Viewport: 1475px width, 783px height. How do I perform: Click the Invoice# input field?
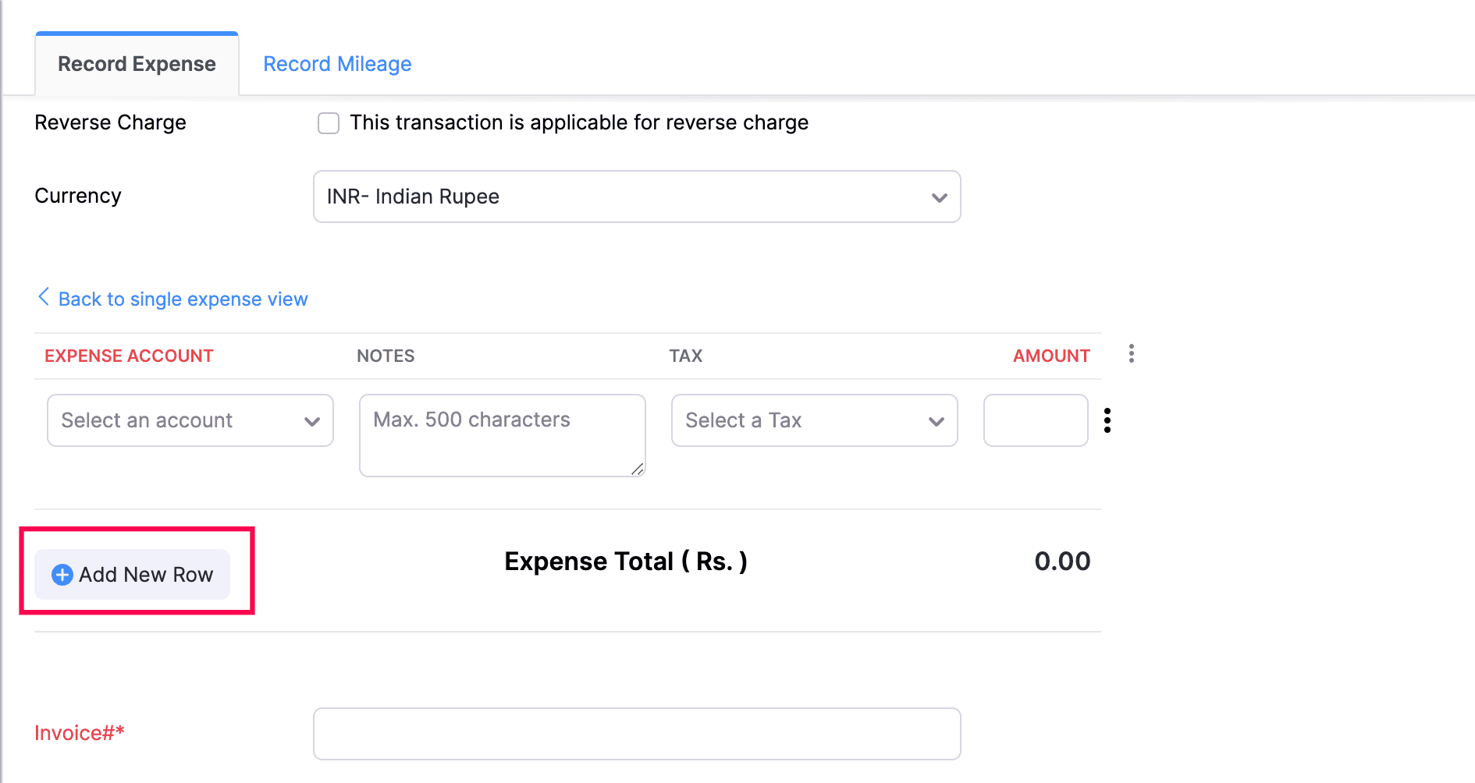[x=636, y=734]
